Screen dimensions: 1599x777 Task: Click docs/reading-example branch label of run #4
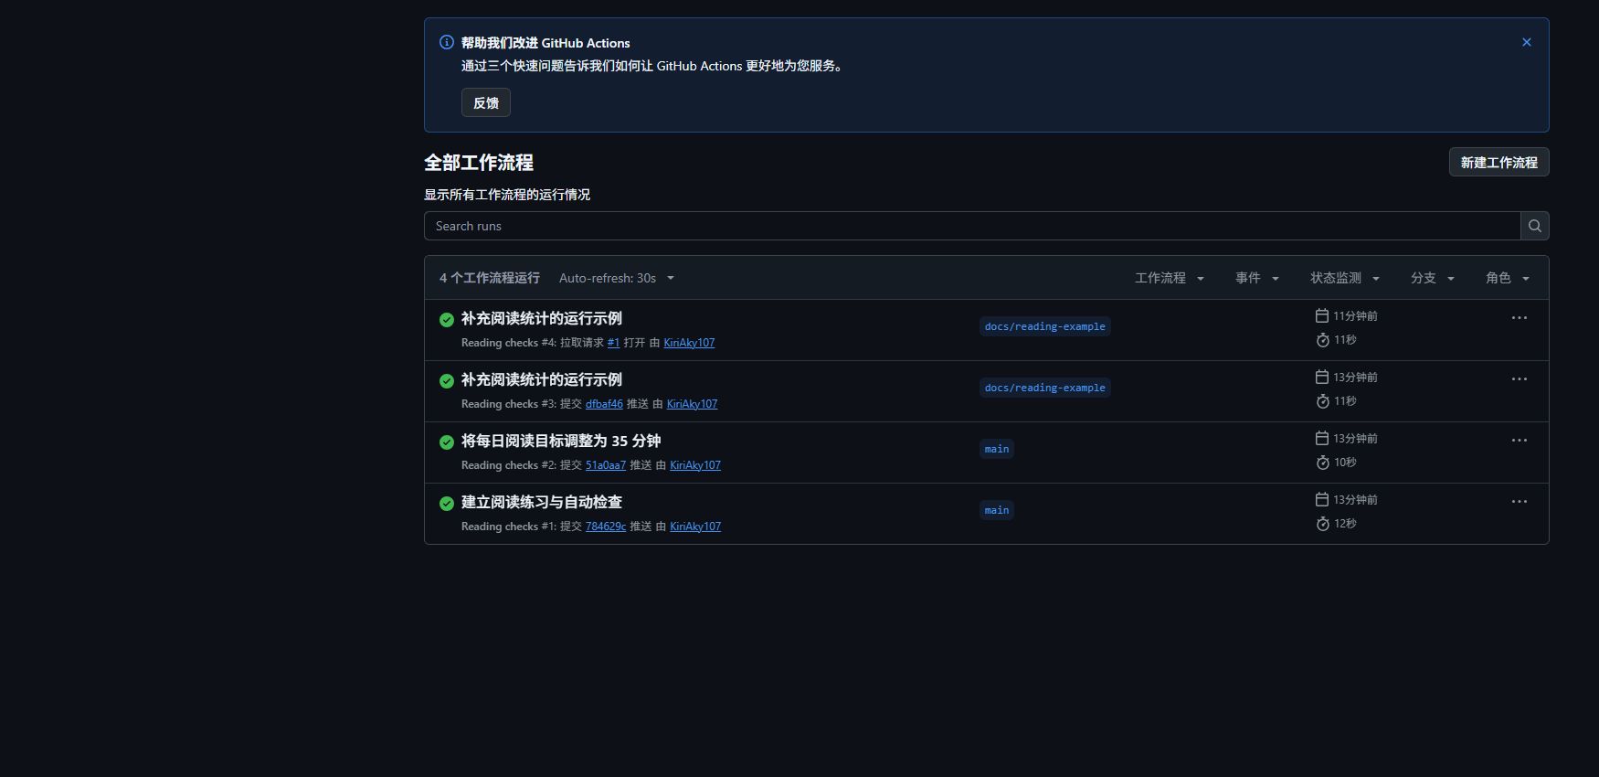1045,326
